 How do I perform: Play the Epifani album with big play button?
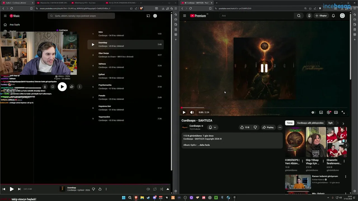point(62,87)
